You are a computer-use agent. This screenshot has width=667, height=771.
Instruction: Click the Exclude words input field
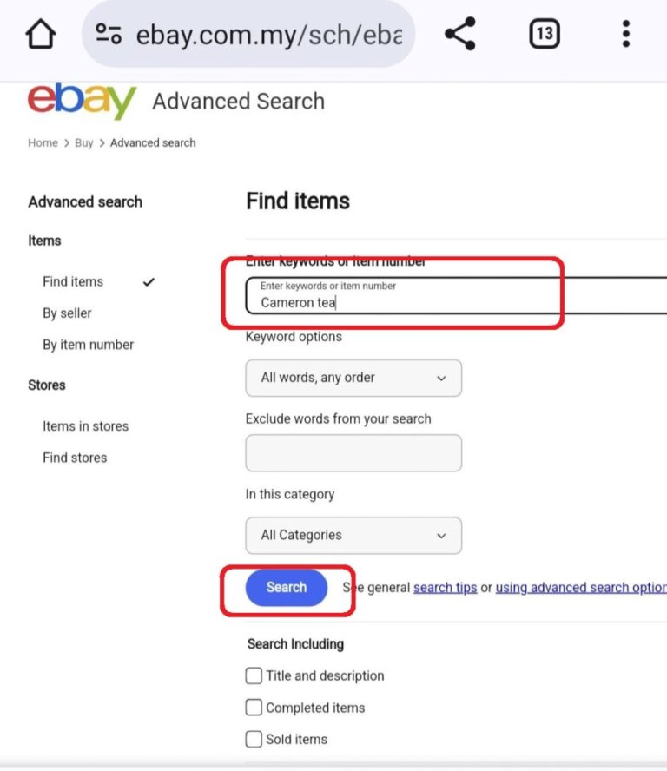point(353,453)
